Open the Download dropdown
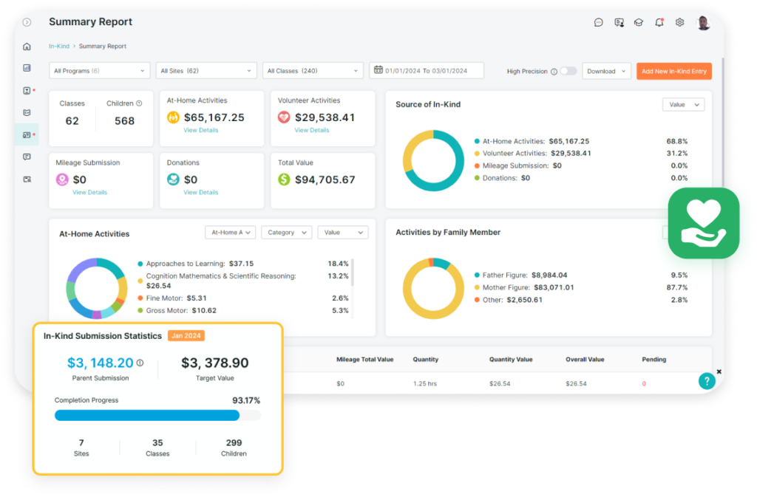Screen dimensions: 757x497 click(x=606, y=72)
